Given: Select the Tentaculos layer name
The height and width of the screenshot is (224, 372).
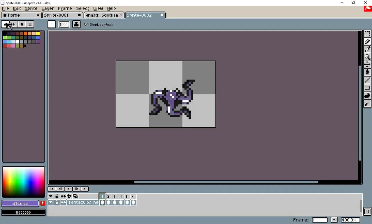Looking at the screenshot, I should [83, 203].
